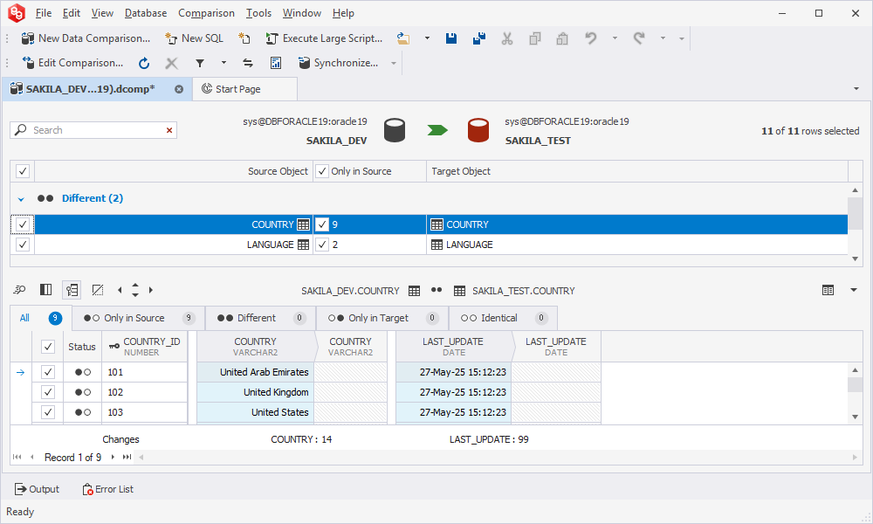Click the up/down navigation arrows icon
Viewport: 873px width, 524px height.
[135, 290]
